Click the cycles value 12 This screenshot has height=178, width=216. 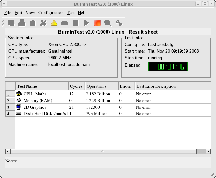pos(72,94)
